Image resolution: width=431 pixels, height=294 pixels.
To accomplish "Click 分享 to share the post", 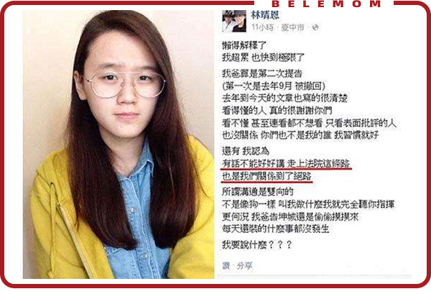I will pos(244,266).
